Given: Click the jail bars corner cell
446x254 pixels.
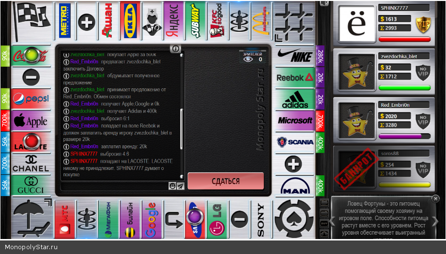Looking at the screenshot, I should click(x=294, y=21).
